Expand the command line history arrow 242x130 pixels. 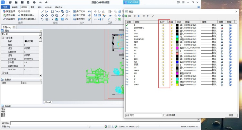pos(198,119)
